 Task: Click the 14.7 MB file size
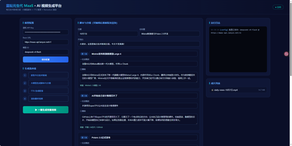[261, 90]
